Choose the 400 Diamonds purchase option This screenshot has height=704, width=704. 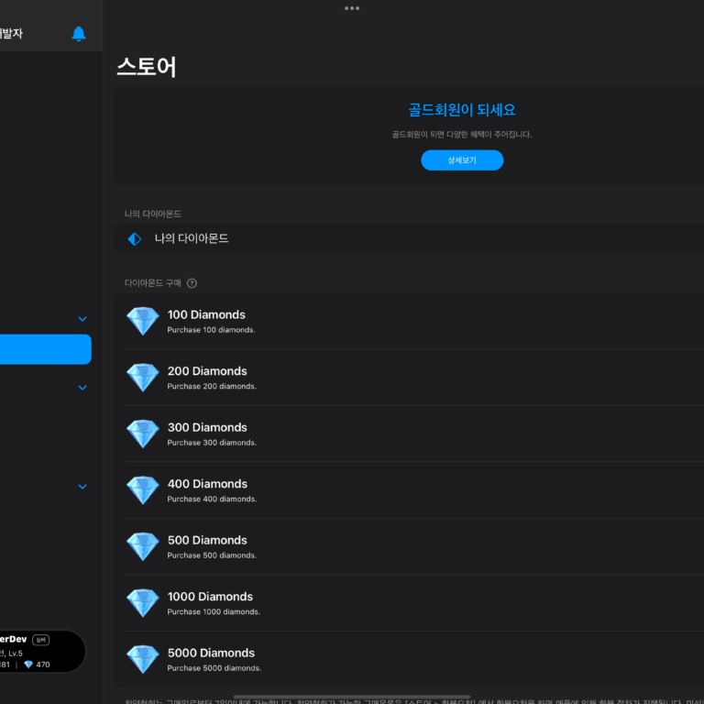[412, 490]
